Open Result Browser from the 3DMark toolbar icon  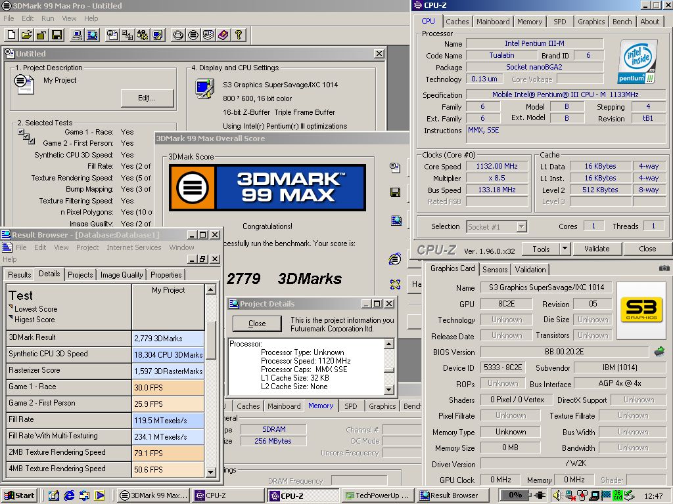pyautogui.click(x=92, y=35)
